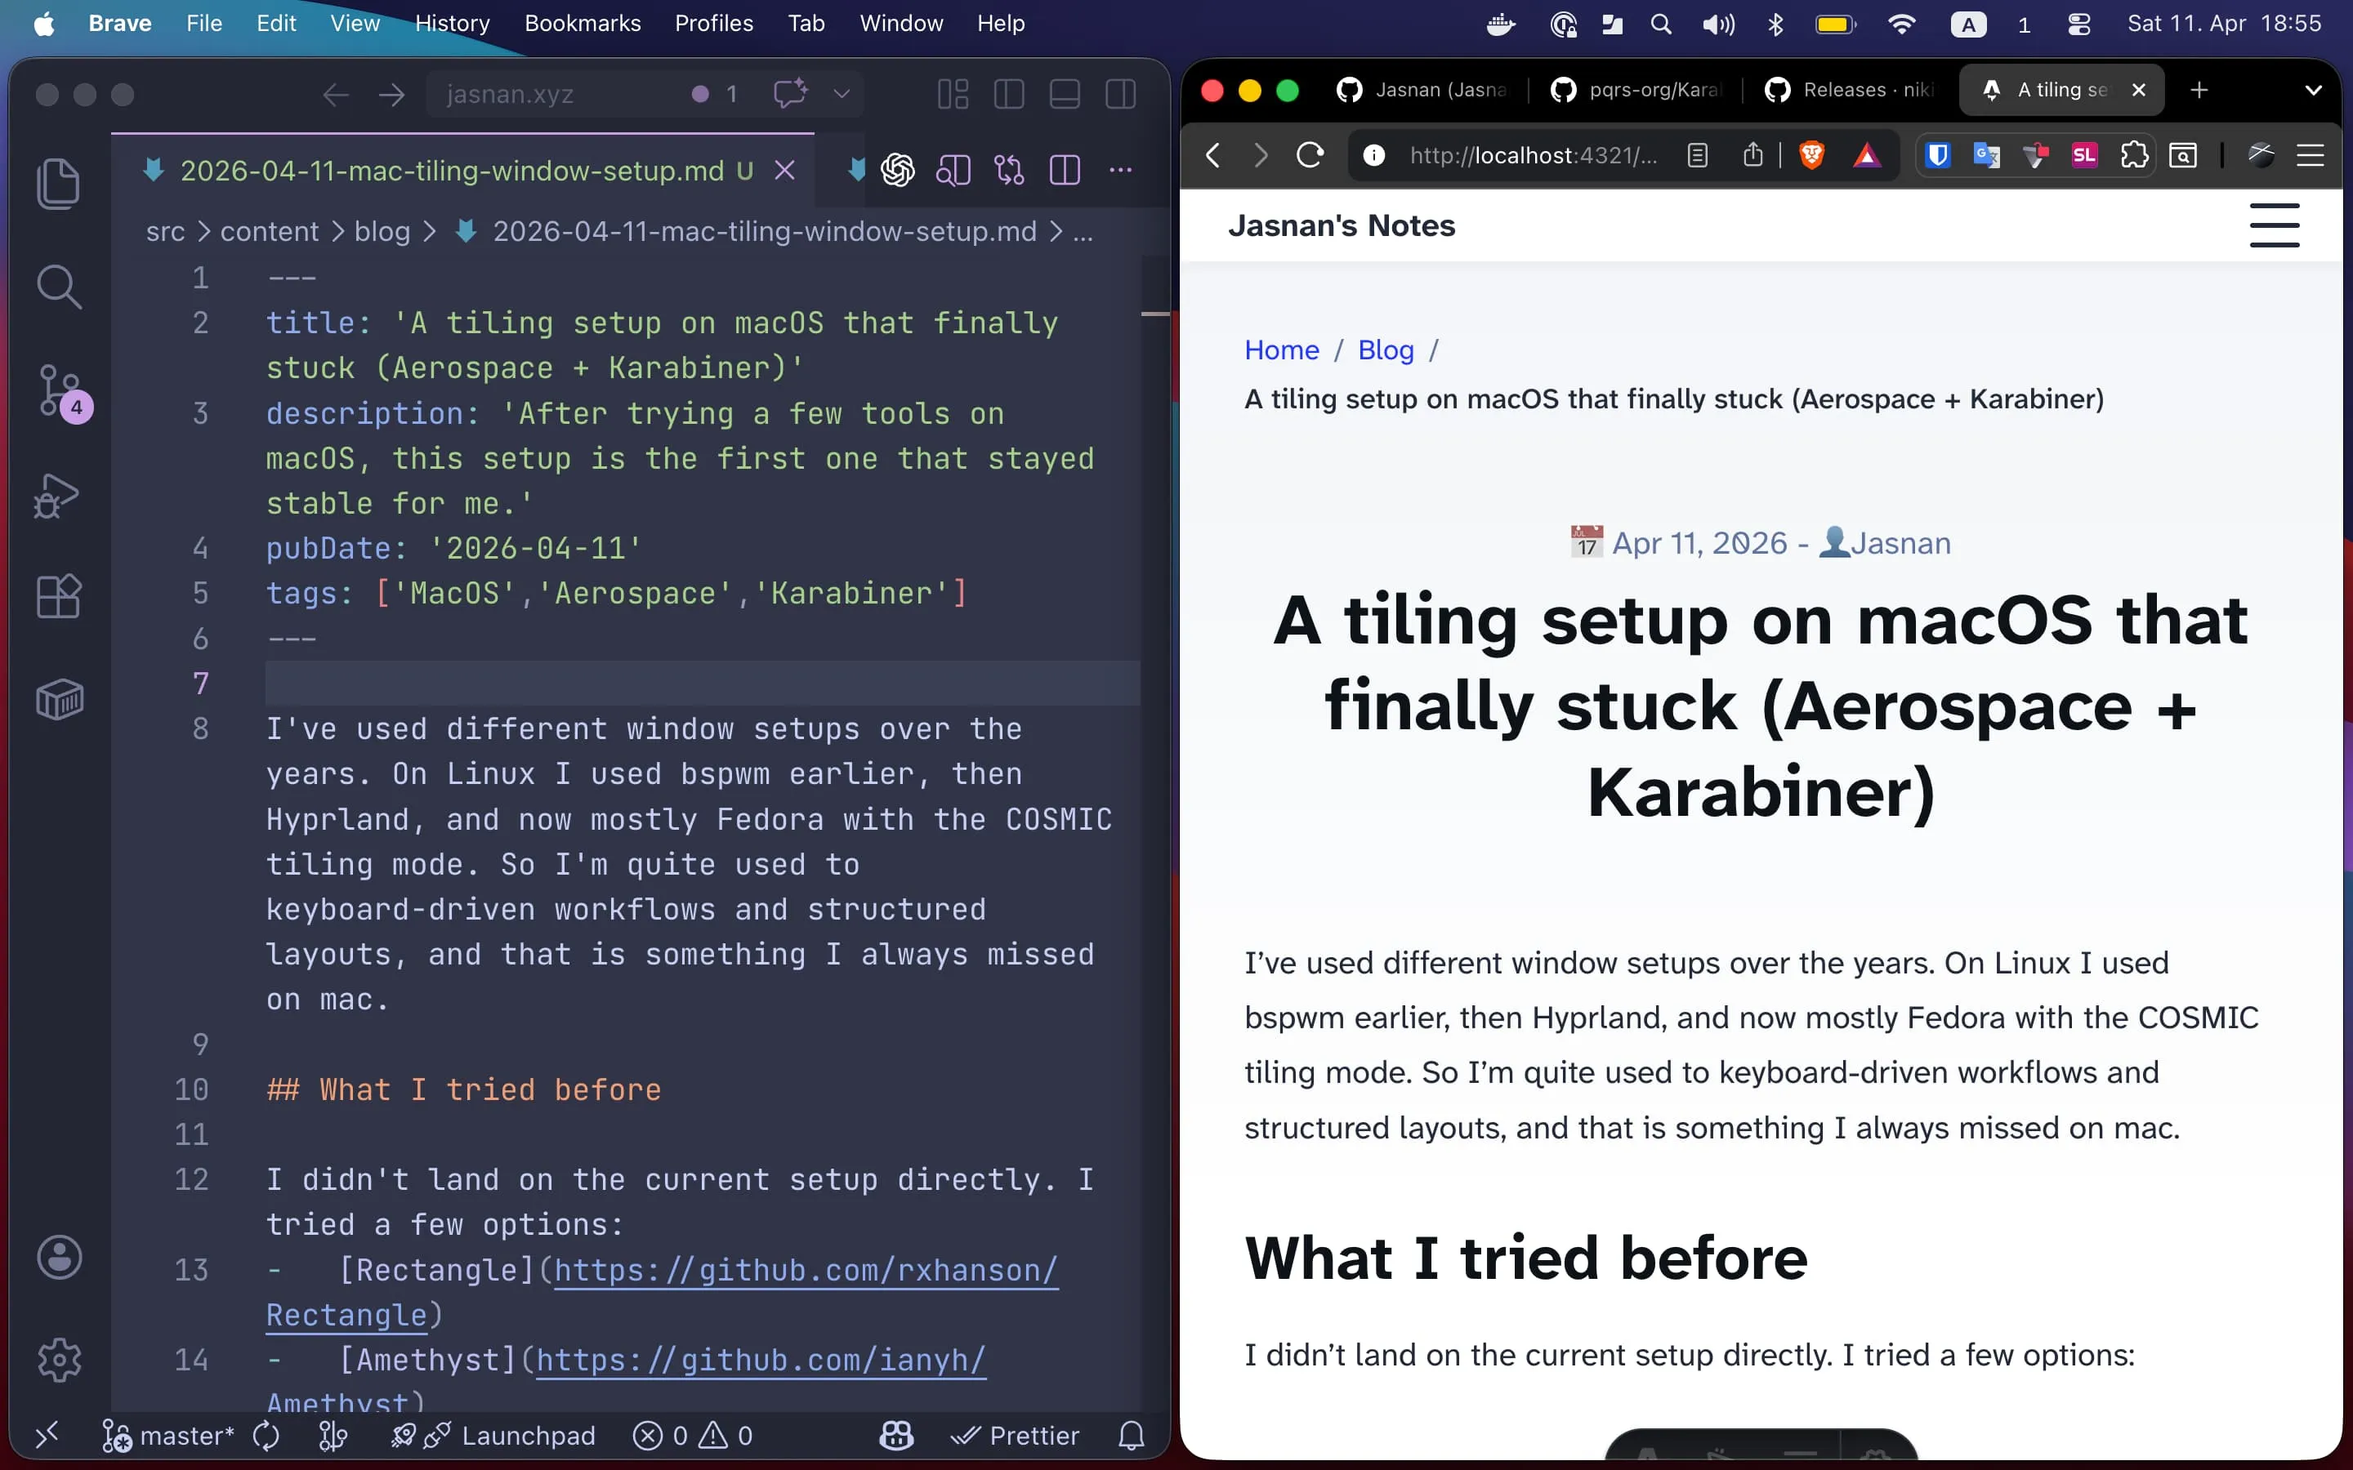The image size is (2353, 1470).
Task: Click the open changes icon in editor toolbar
Action: [1009, 170]
